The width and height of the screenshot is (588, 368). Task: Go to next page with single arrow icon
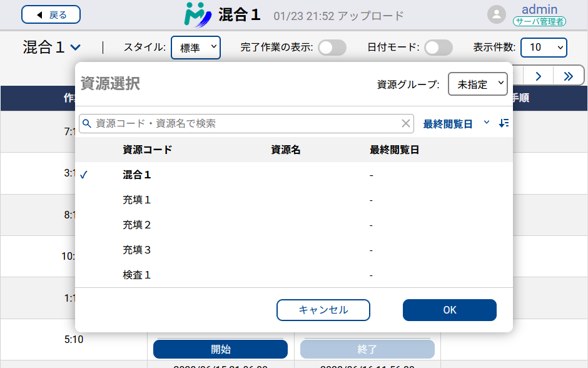click(x=538, y=75)
